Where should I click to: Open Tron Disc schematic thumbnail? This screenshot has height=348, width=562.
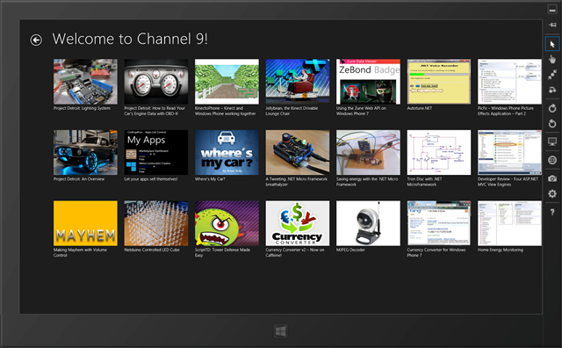tap(439, 153)
